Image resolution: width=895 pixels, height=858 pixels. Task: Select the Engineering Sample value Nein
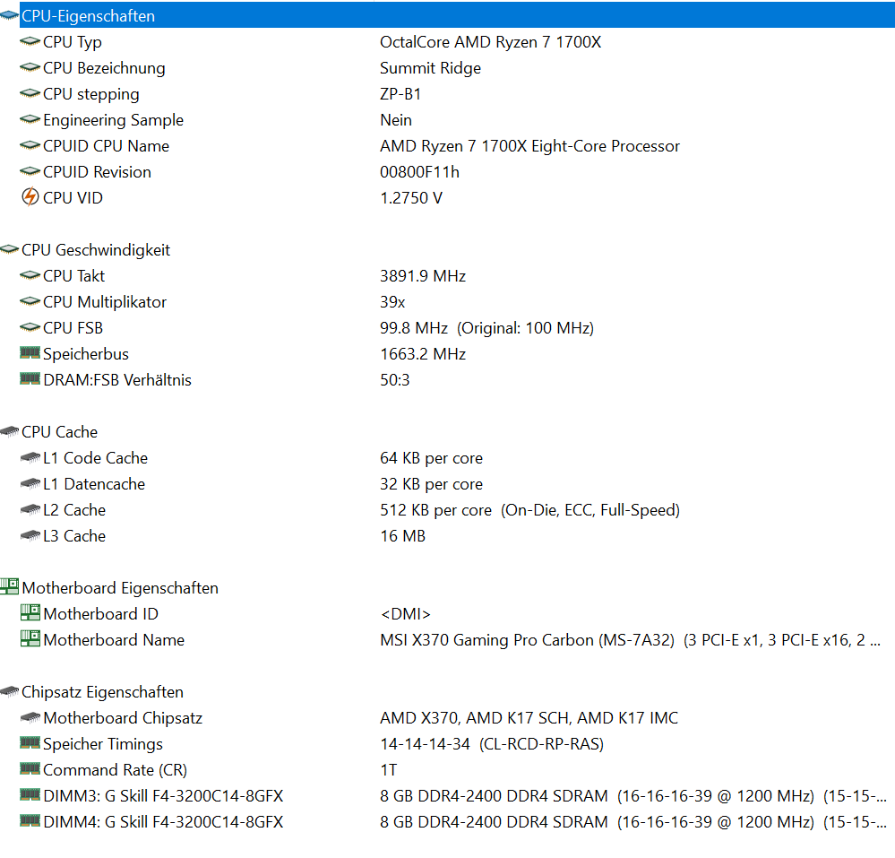(396, 120)
